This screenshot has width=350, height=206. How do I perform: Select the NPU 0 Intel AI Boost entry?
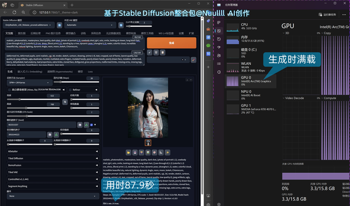point(250,95)
